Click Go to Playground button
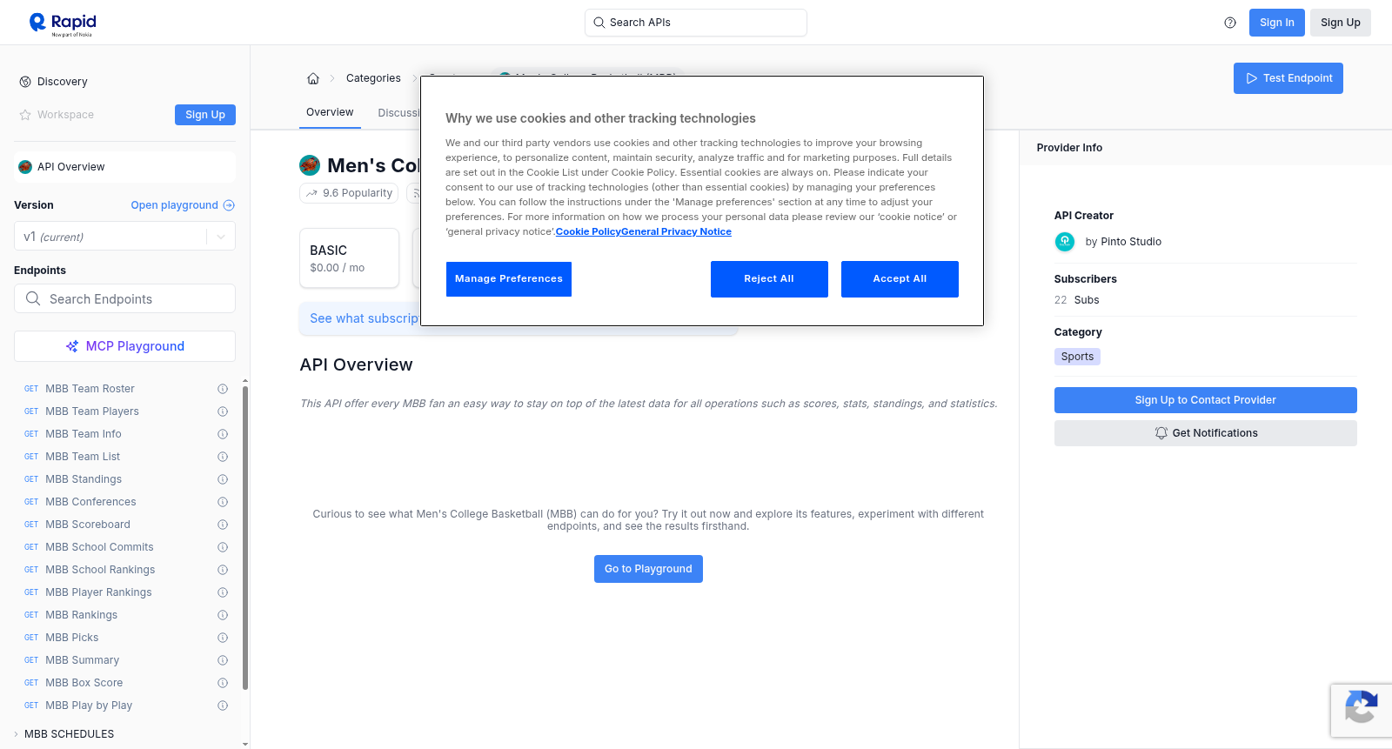The image size is (1392, 749). point(648,569)
